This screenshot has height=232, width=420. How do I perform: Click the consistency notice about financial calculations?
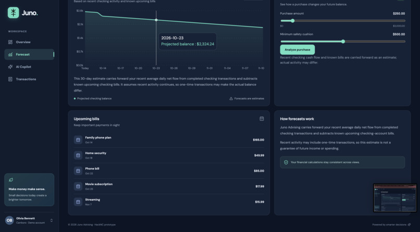tap(342, 162)
